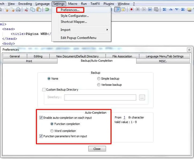Click the <title>Página WEB code line
The height and width of the screenshot is (159, 194).
point(31,34)
